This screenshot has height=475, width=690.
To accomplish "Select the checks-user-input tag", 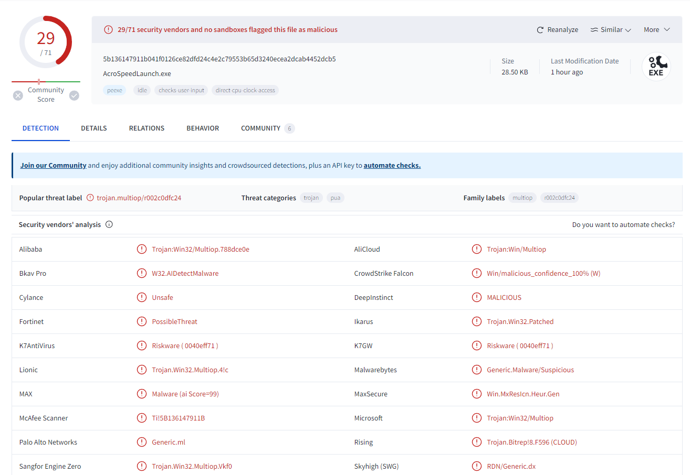I will click(x=181, y=90).
